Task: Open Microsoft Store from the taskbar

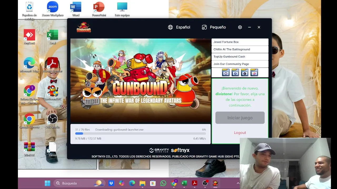Action: pyautogui.click(x=153, y=183)
